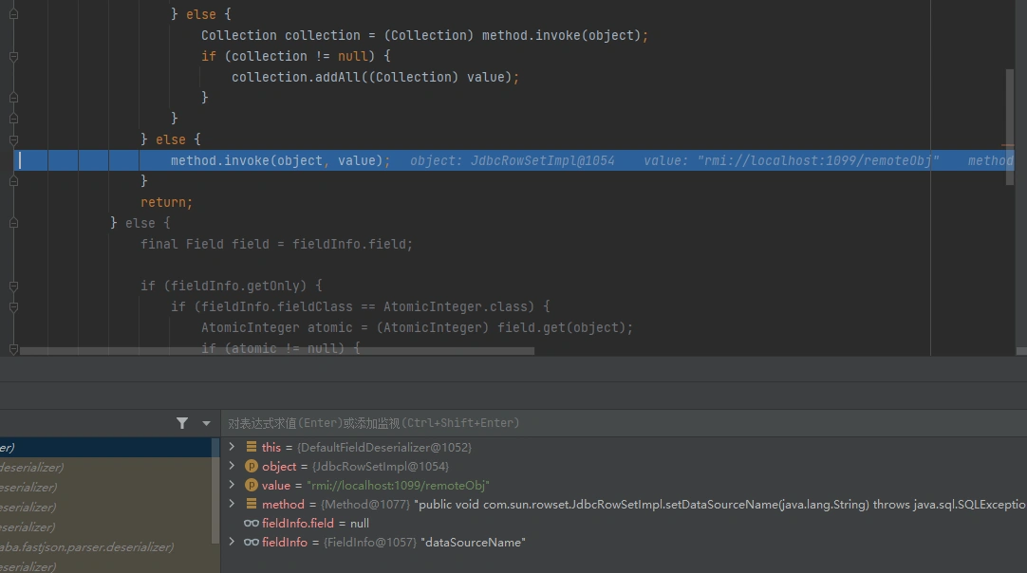Expand the 'method' variable node
This screenshot has width=1027, height=573.
232,504
